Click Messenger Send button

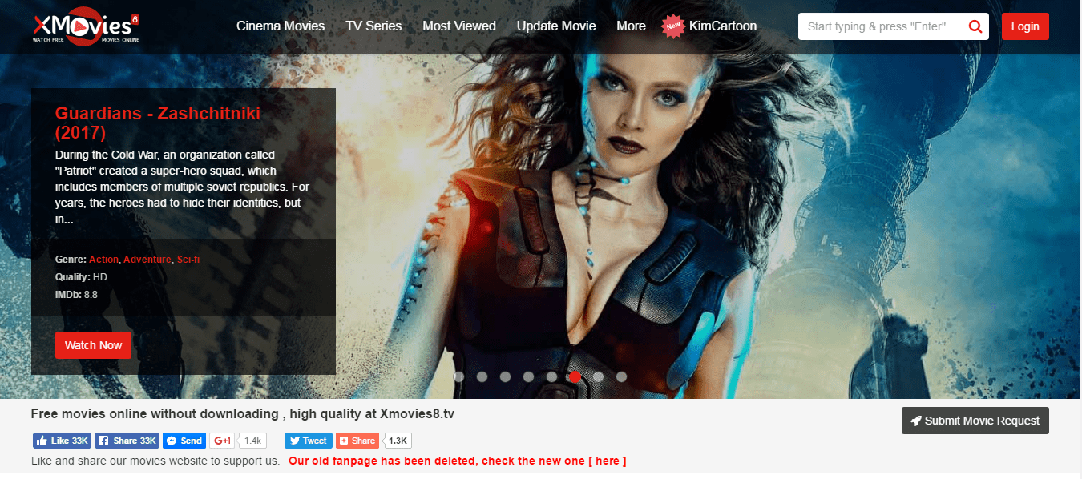184,441
